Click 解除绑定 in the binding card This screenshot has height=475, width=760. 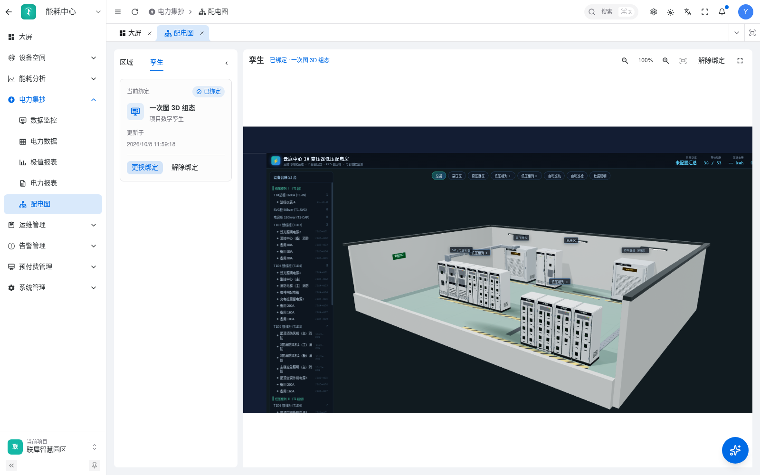185,167
